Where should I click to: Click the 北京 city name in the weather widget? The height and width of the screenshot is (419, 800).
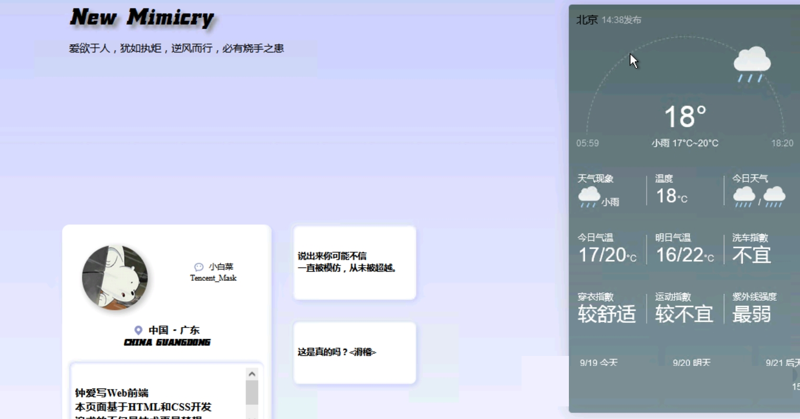(x=587, y=20)
